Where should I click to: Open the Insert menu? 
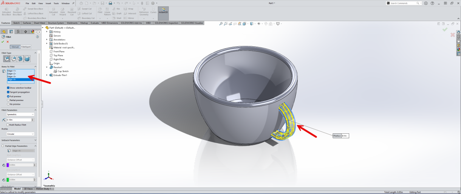point(48,3)
